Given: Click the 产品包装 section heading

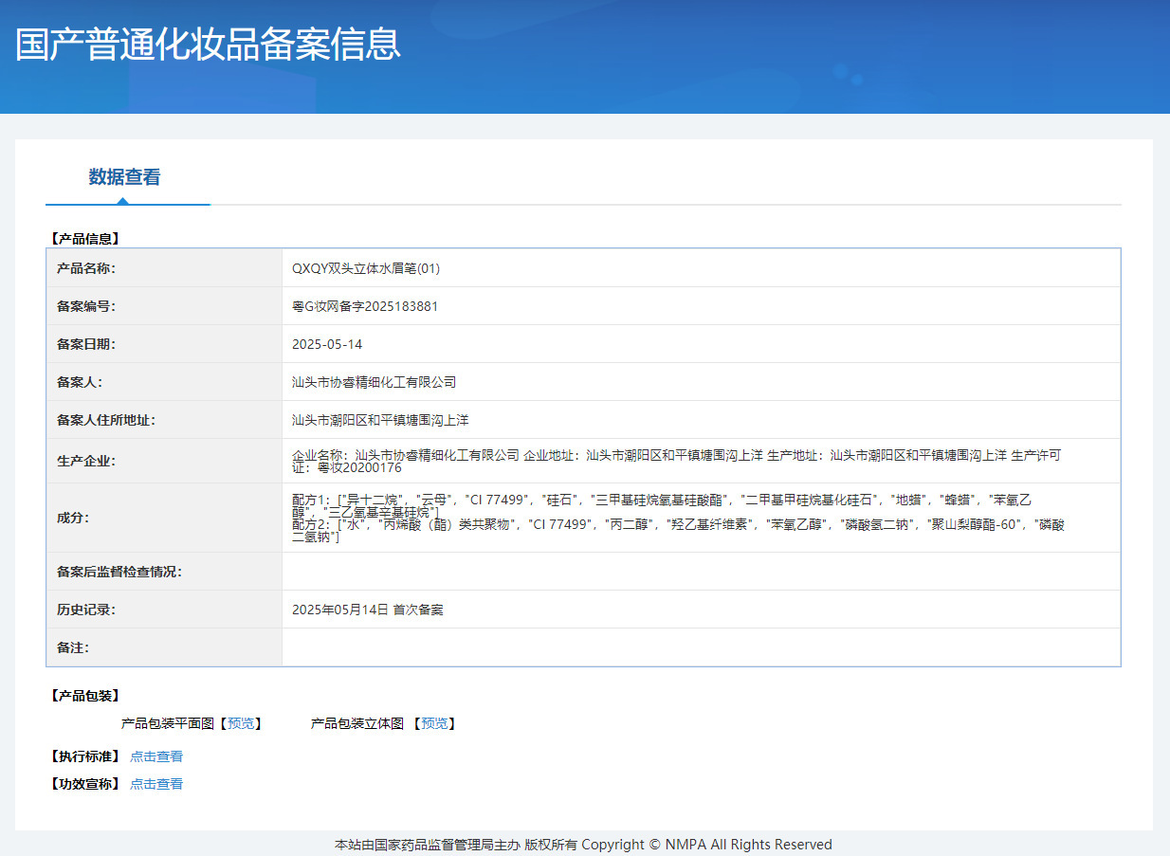Looking at the screenshot, I should (x=84, y=696).
